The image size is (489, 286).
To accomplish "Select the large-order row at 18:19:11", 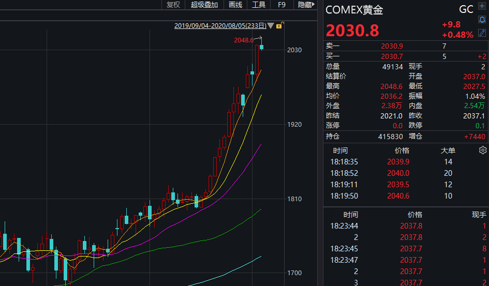I will tap(405, 185).
